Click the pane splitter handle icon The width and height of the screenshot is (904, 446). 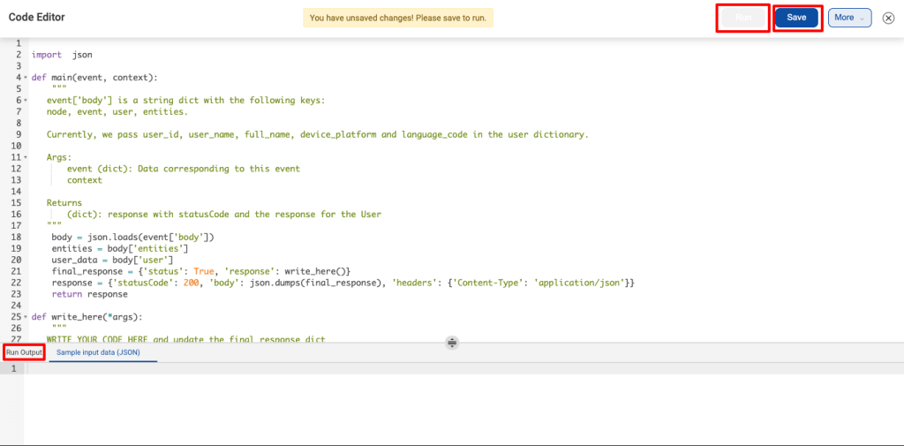pos(451,342)
